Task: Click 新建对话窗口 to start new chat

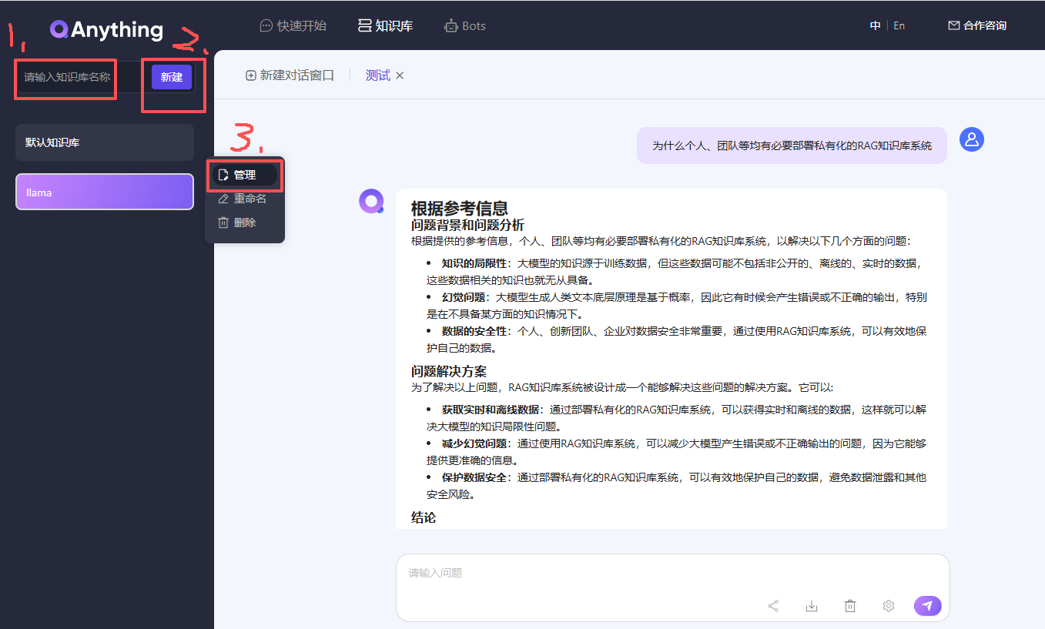Action: (x=290, y=75)
